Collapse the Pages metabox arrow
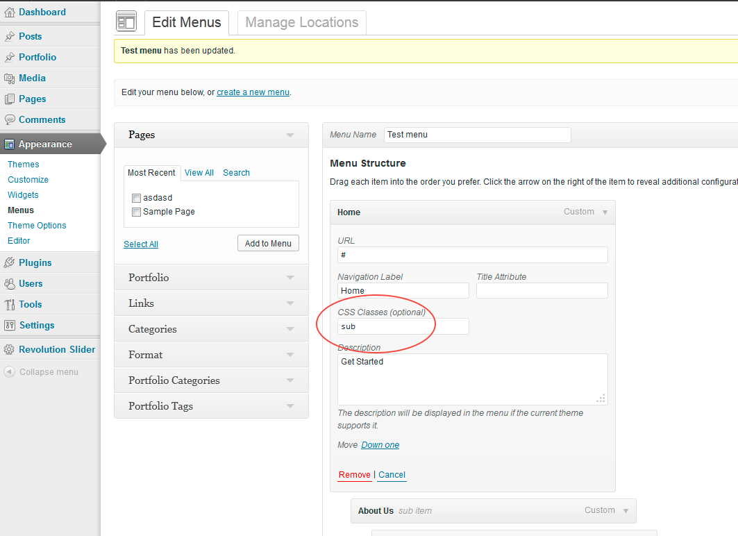 tap(290, 135)
